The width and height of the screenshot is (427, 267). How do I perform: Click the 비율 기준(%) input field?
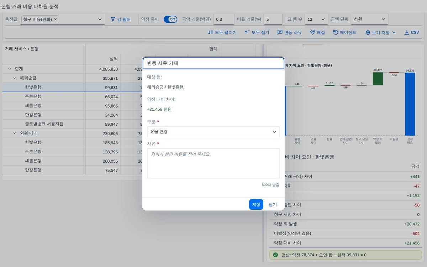(273, 19)
